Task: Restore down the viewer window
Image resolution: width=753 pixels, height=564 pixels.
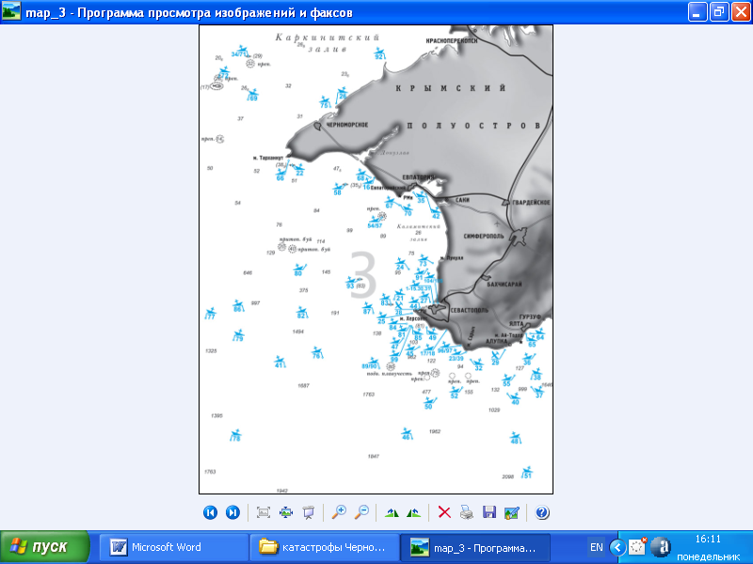Action: click(719, 12)
